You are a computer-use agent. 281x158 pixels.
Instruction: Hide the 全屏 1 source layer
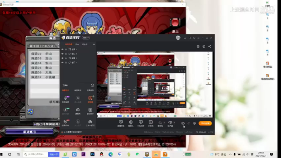click(x=63, y=49)
